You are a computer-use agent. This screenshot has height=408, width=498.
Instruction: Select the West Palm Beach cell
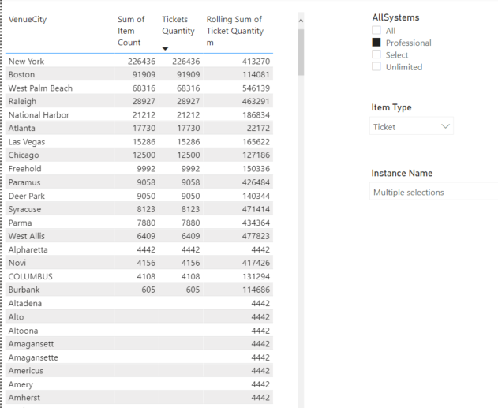point(40,88)
